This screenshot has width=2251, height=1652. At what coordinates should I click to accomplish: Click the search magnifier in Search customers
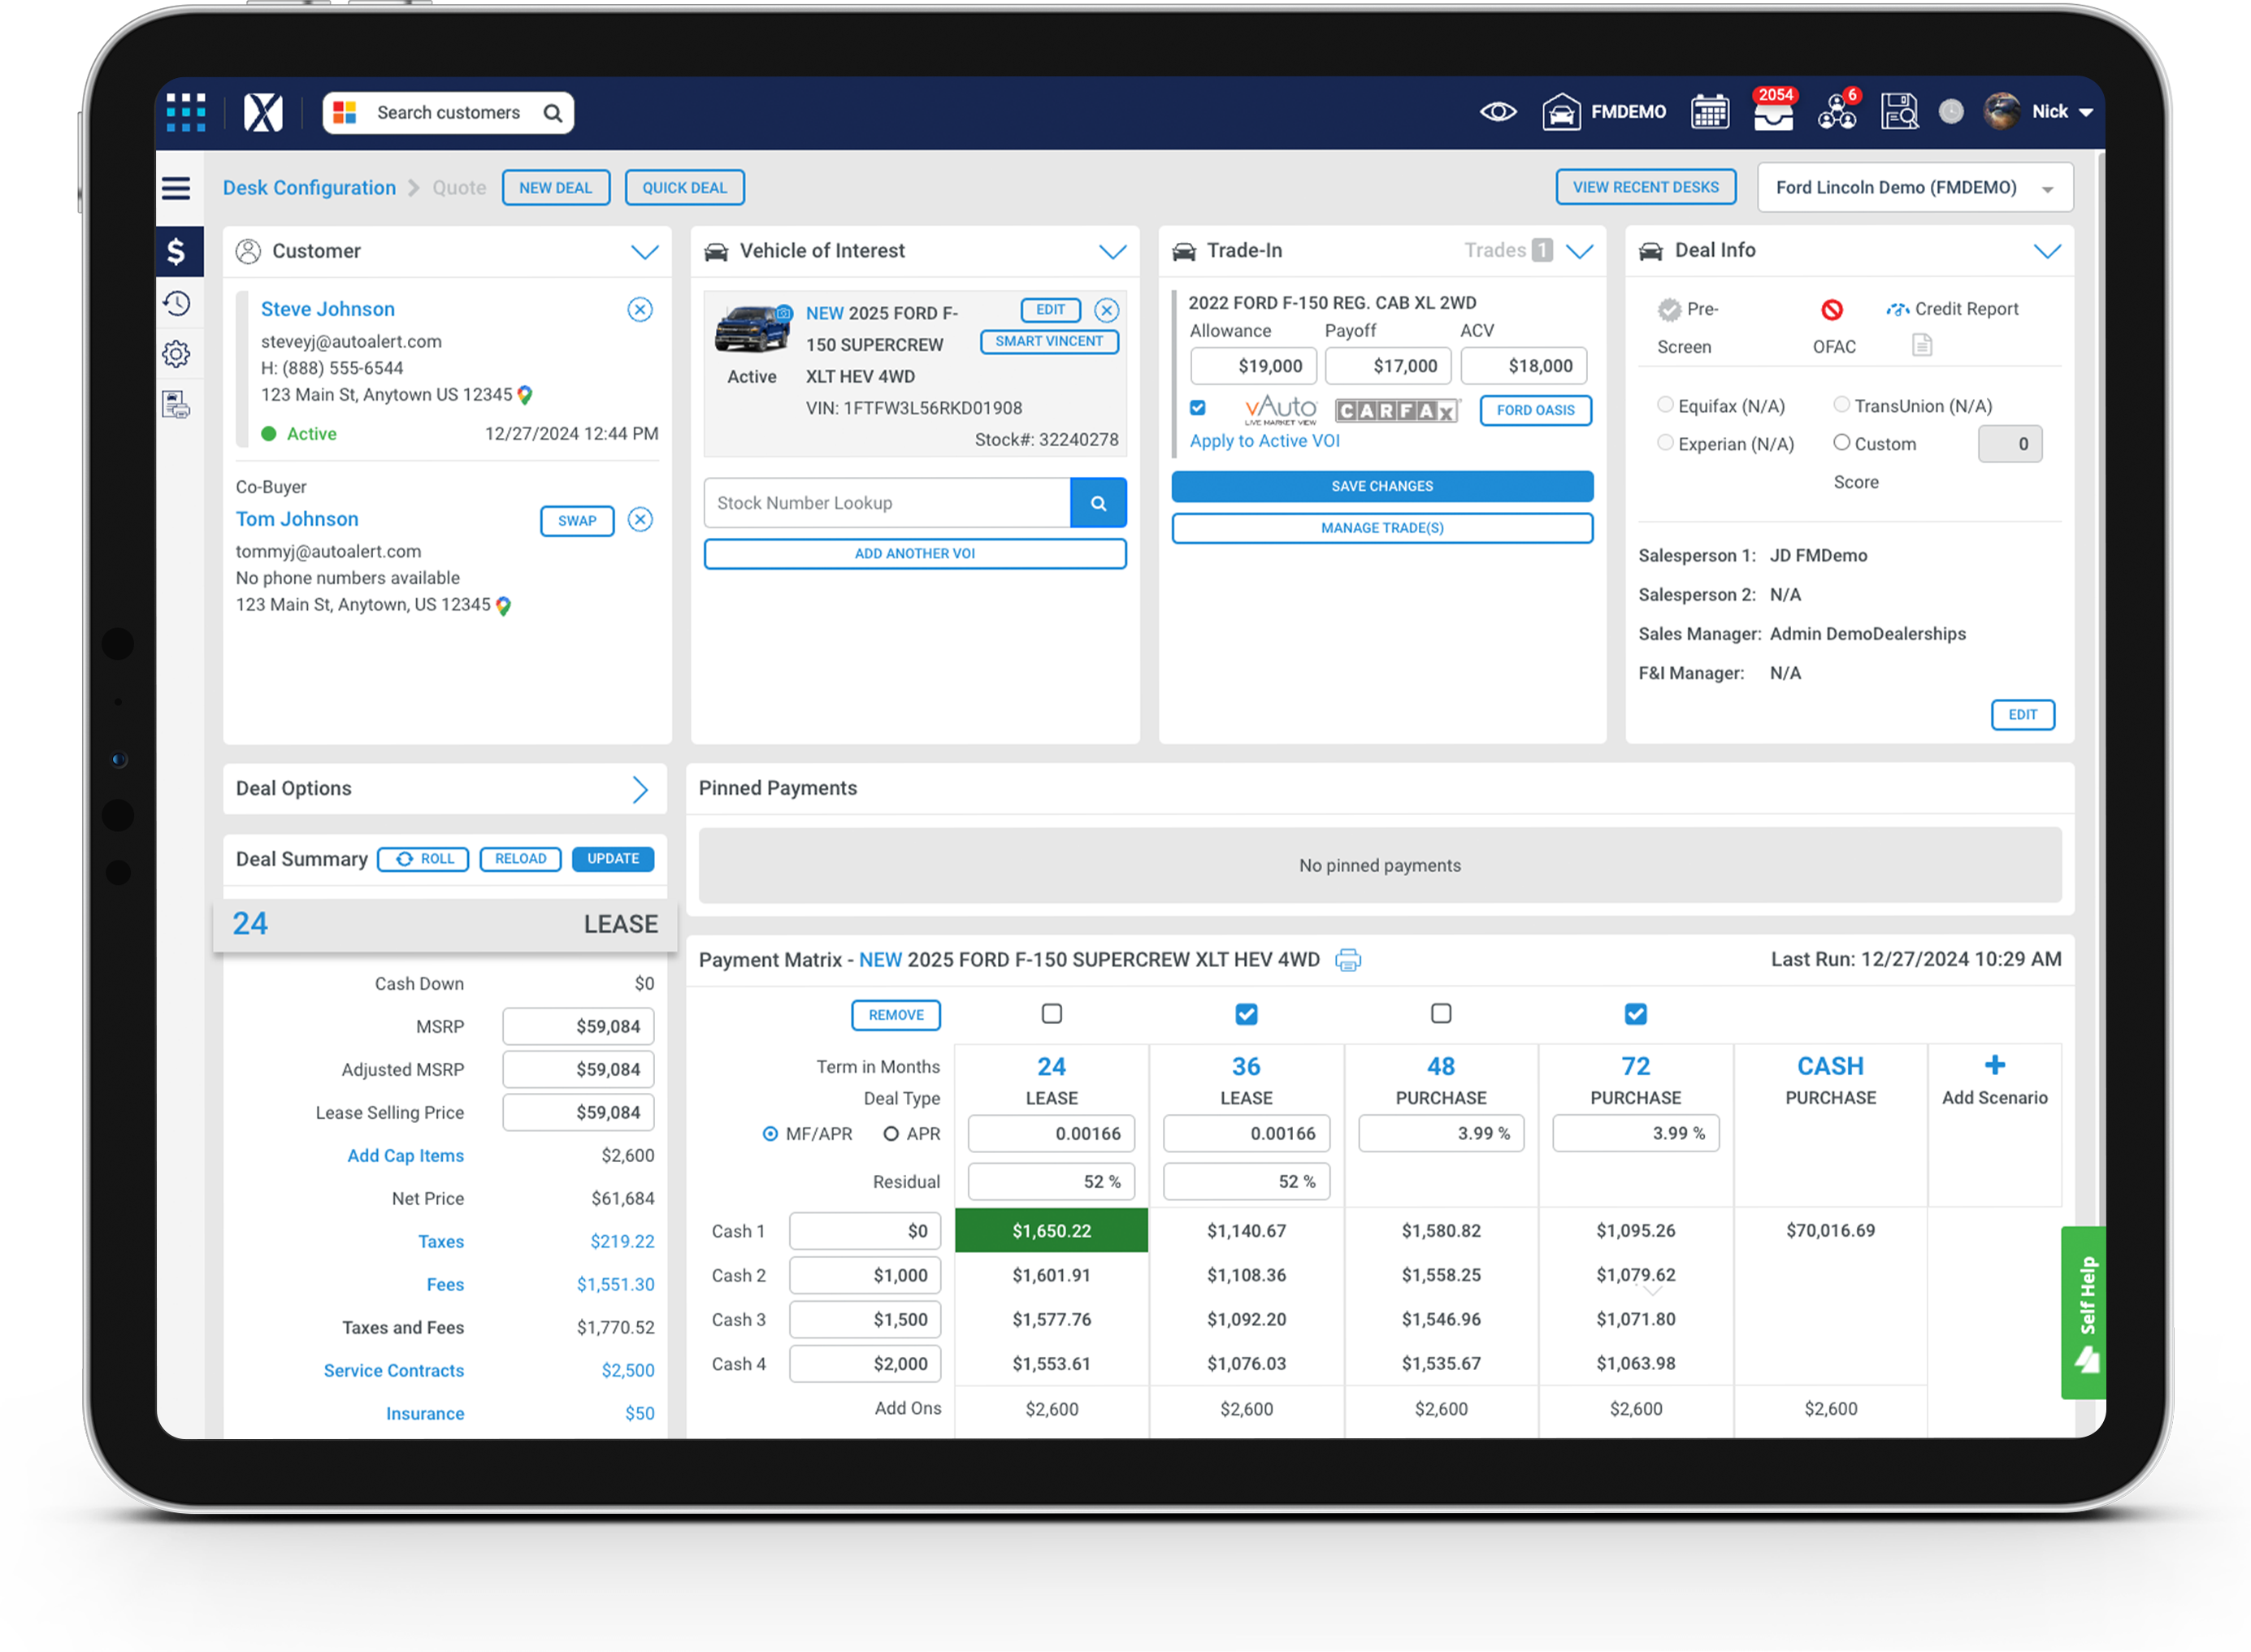(552, 113)
